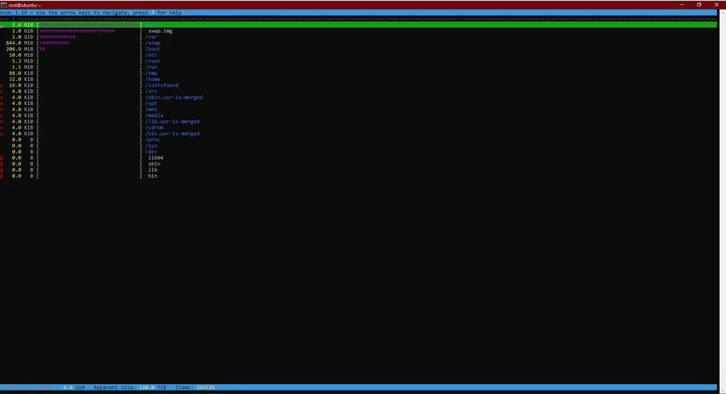Open the /lost+found directory entry
The image size is (726, 394).
pos(162,85)
